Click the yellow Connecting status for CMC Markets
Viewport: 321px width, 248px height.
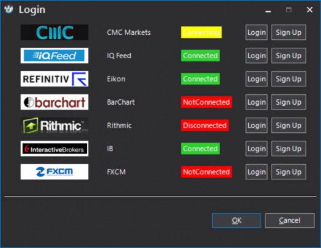201,32
